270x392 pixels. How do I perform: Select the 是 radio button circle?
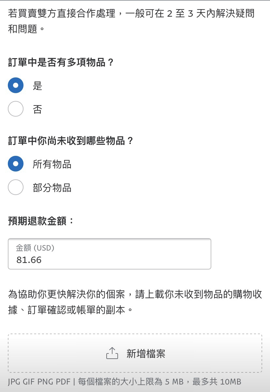click(16, 86)
